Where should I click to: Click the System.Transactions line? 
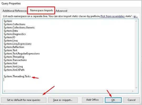click(15, 60)
